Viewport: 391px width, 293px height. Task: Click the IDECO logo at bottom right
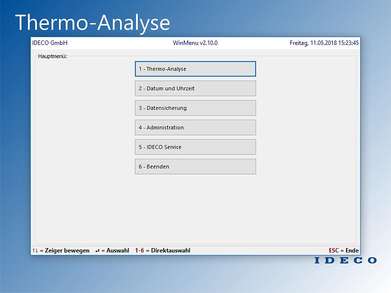pyautogui.click(x=346, y=260)
